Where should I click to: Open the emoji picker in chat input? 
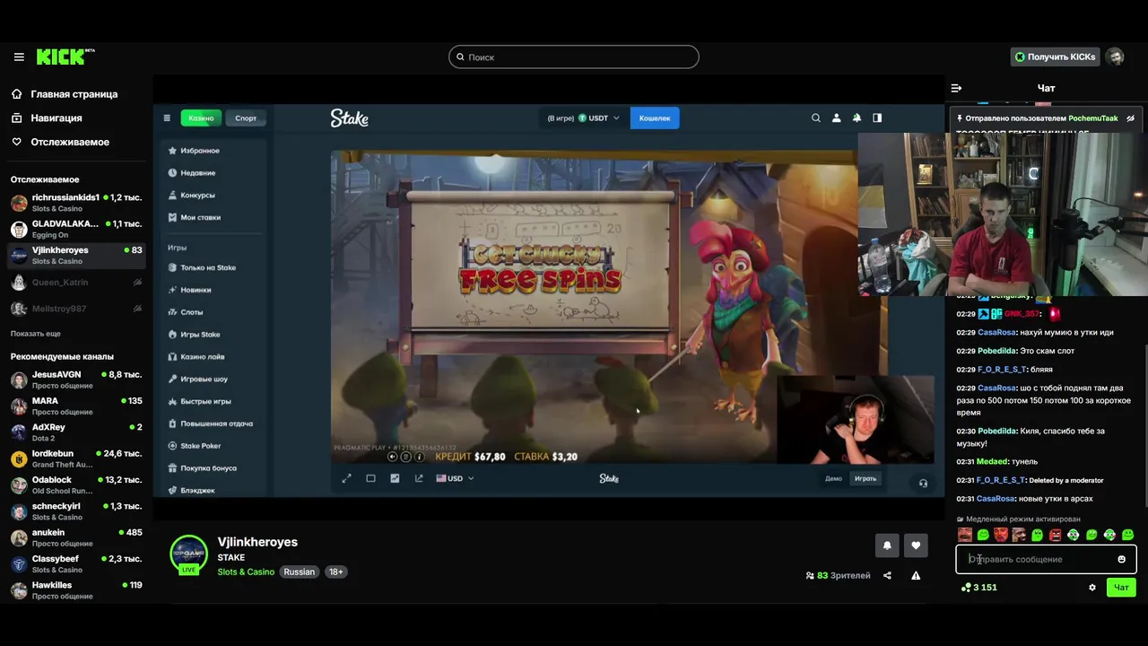[1121, 559]
